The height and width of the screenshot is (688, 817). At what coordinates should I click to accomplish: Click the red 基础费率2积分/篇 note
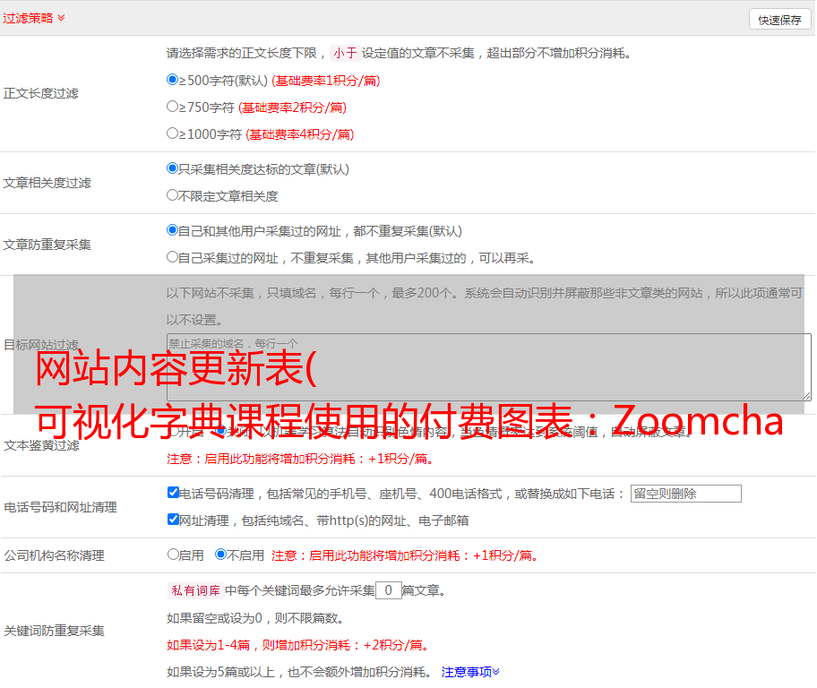(292, 107)
